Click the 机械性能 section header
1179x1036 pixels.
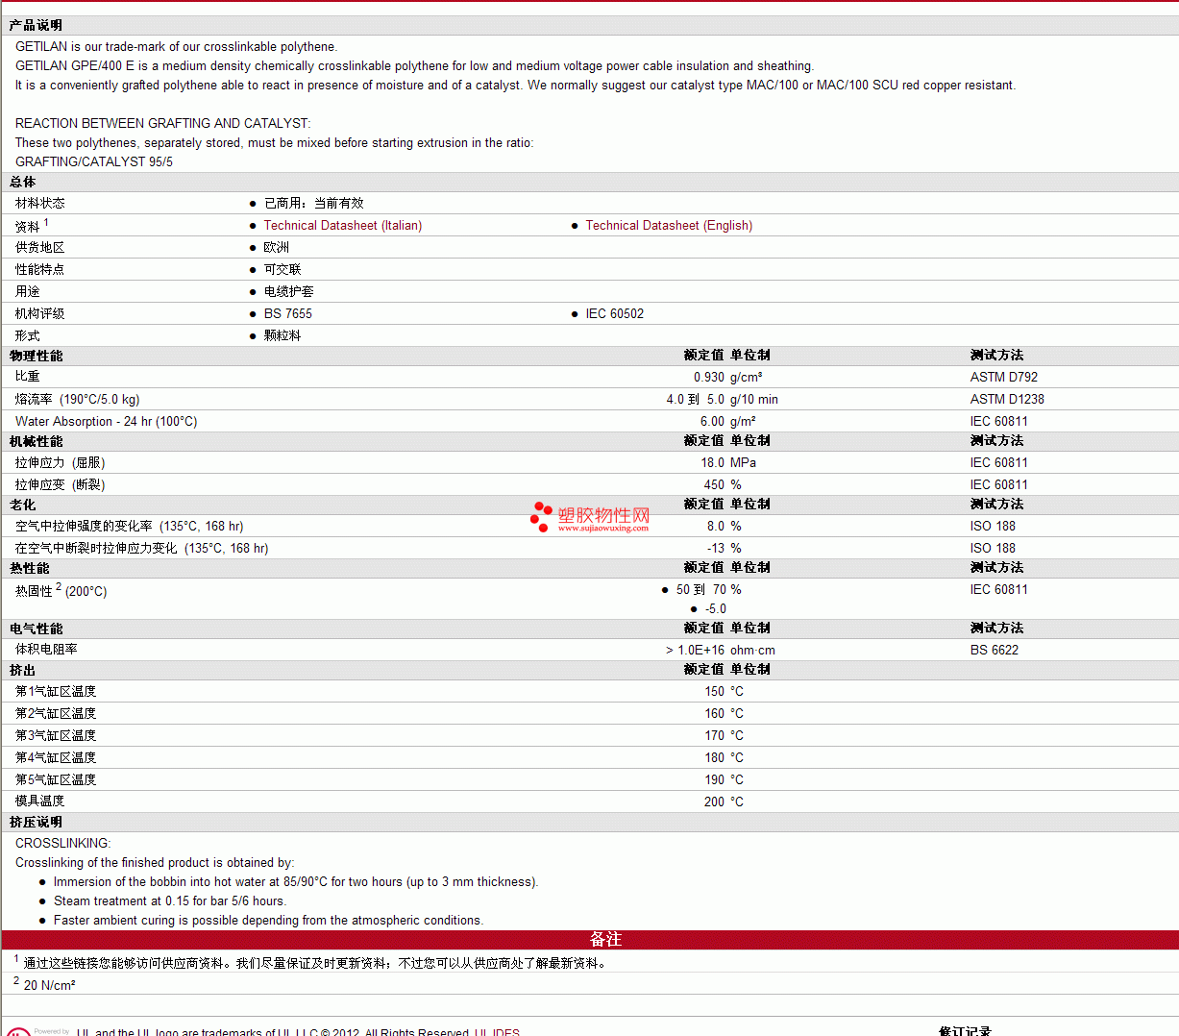pyautogui.click(x=37, y=441)
